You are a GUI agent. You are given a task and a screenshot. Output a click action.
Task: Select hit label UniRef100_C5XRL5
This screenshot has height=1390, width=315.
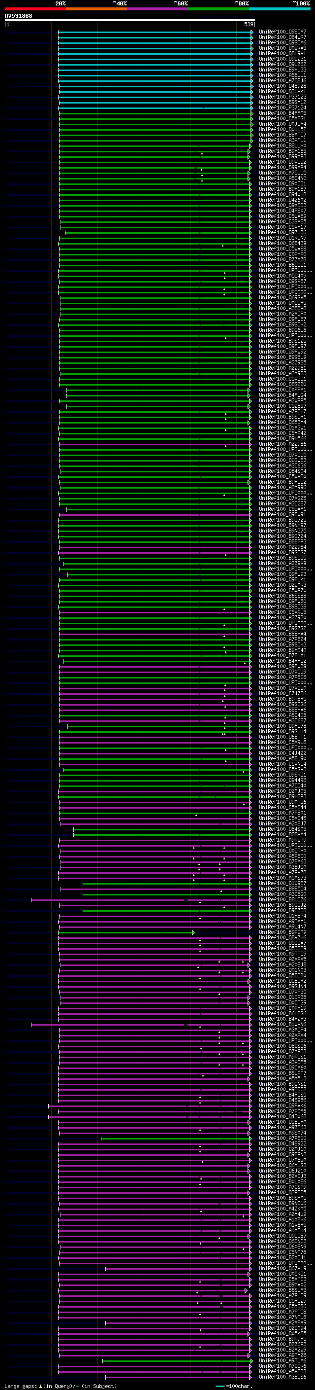point(282,612)
